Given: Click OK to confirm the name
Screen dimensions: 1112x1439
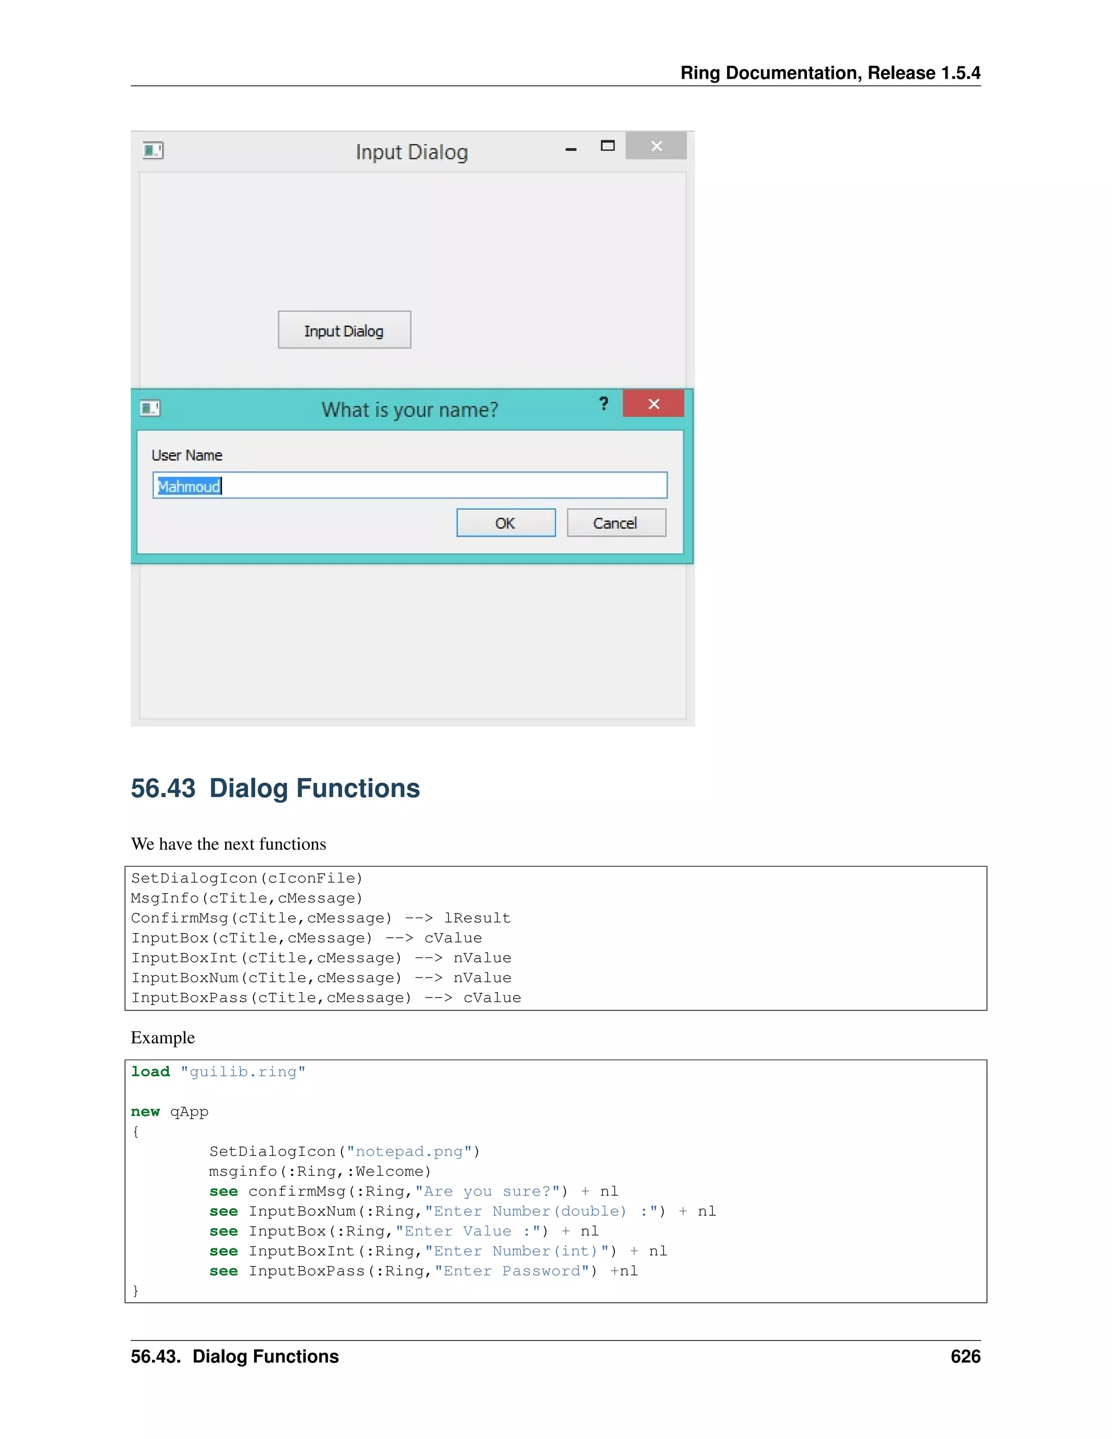Looking at the screenshot, I should pos(506,523).
